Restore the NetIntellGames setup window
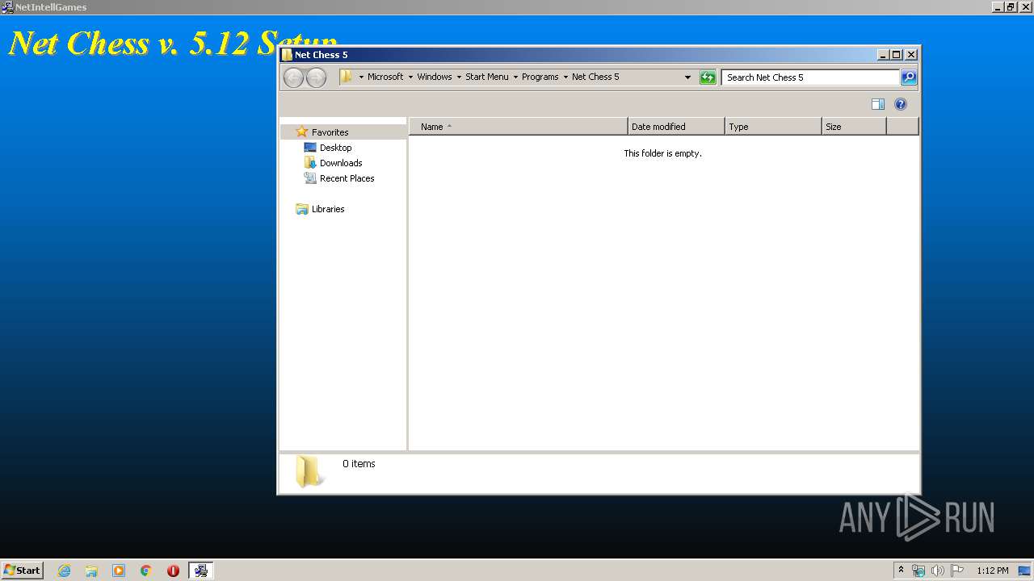 (x=1011, y=6)
